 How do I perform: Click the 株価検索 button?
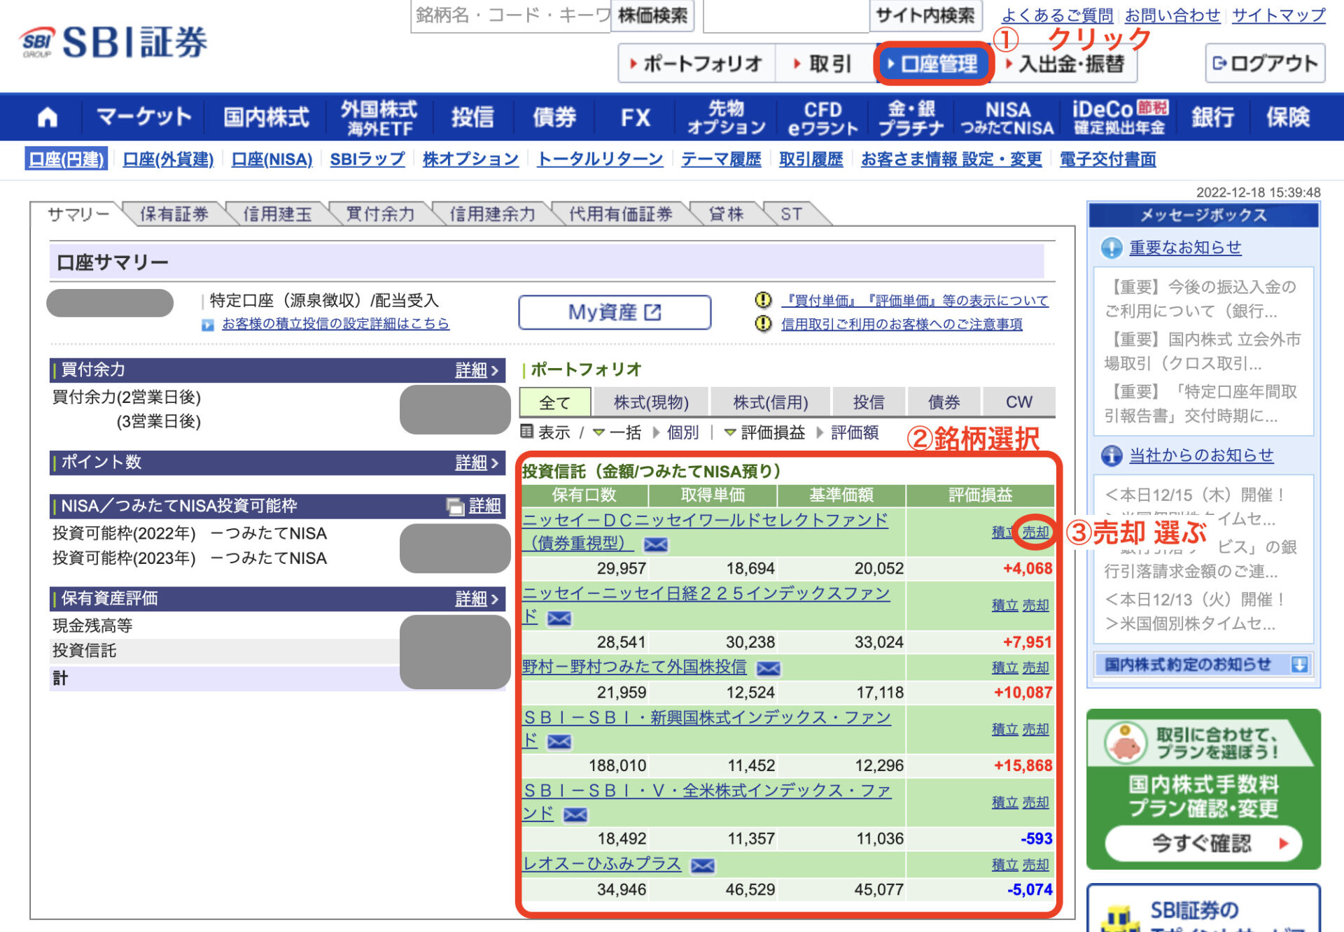coord(652,15)
